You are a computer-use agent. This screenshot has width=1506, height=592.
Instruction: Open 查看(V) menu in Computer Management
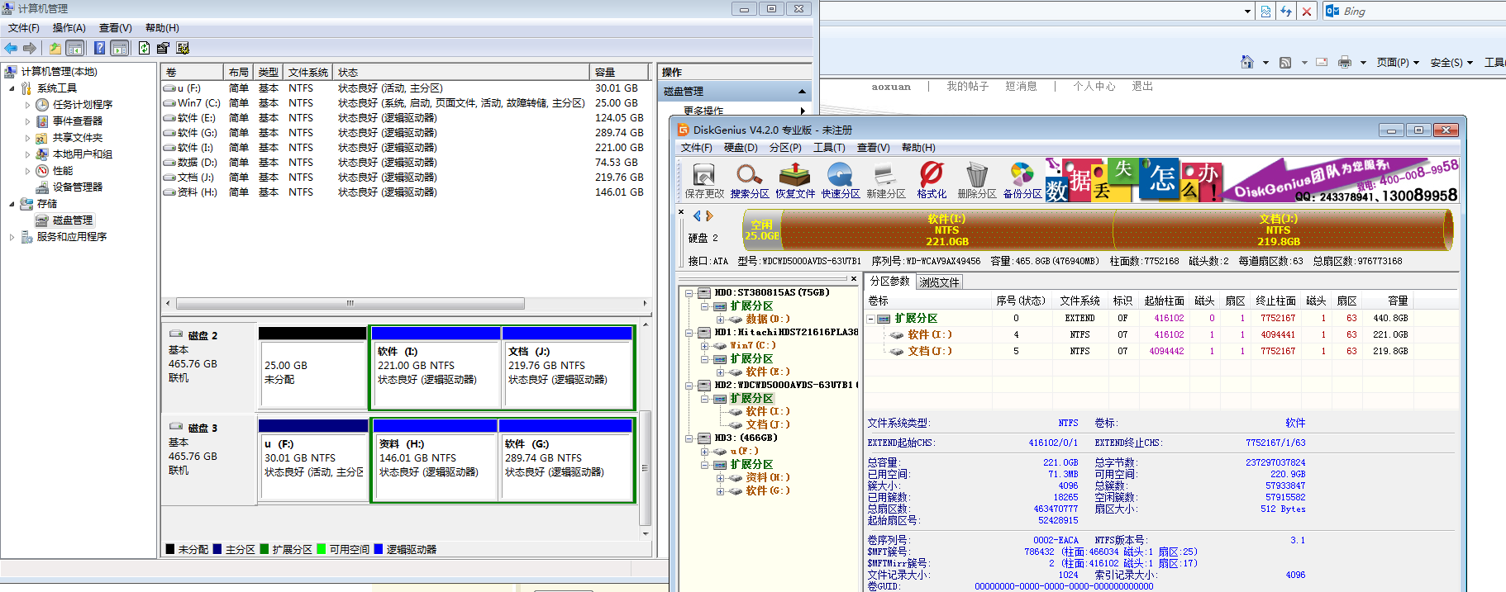(116, 28)
